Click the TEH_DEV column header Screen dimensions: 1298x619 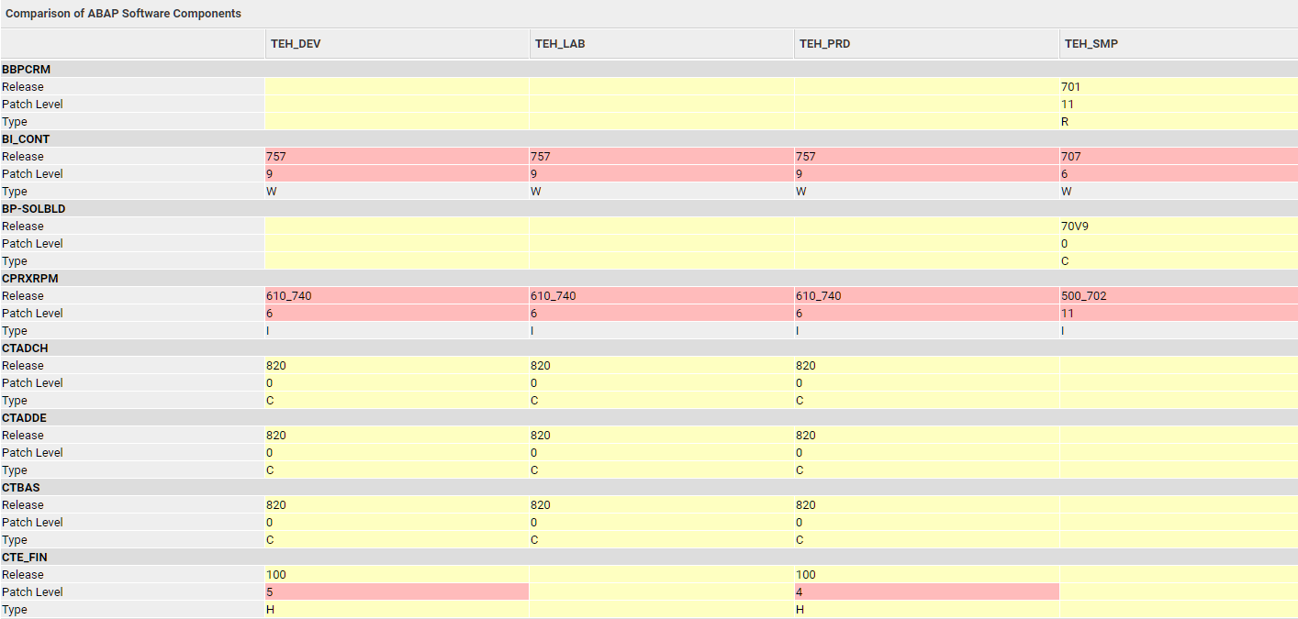pyautogui.click(x=296, y=44)
